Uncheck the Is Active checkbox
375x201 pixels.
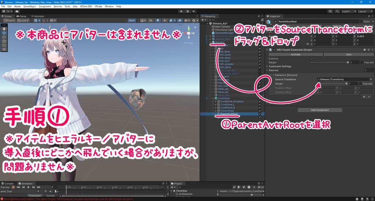pos(312,58)
